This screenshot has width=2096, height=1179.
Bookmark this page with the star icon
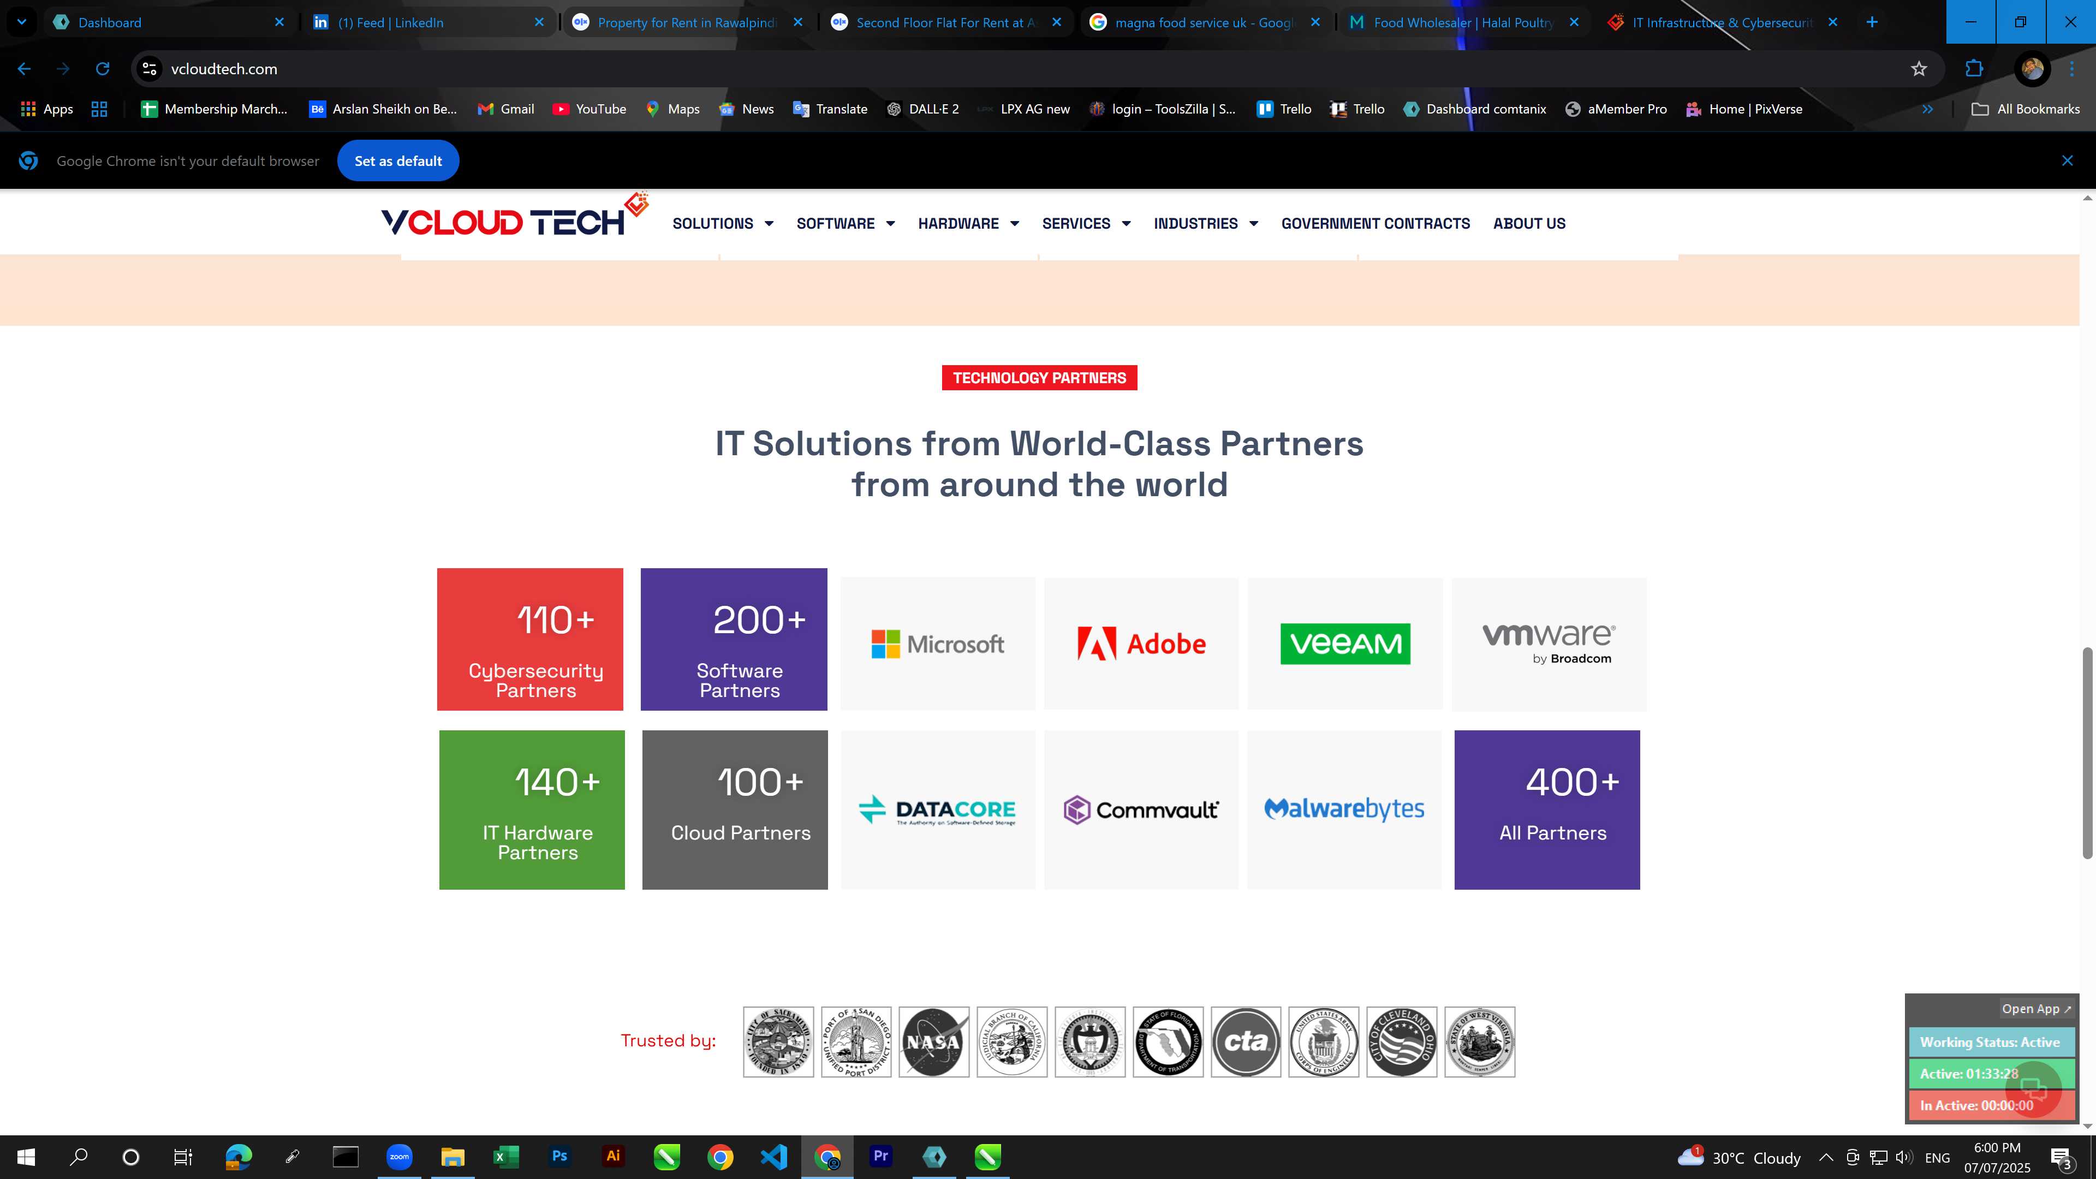[x=1919, y=69]
